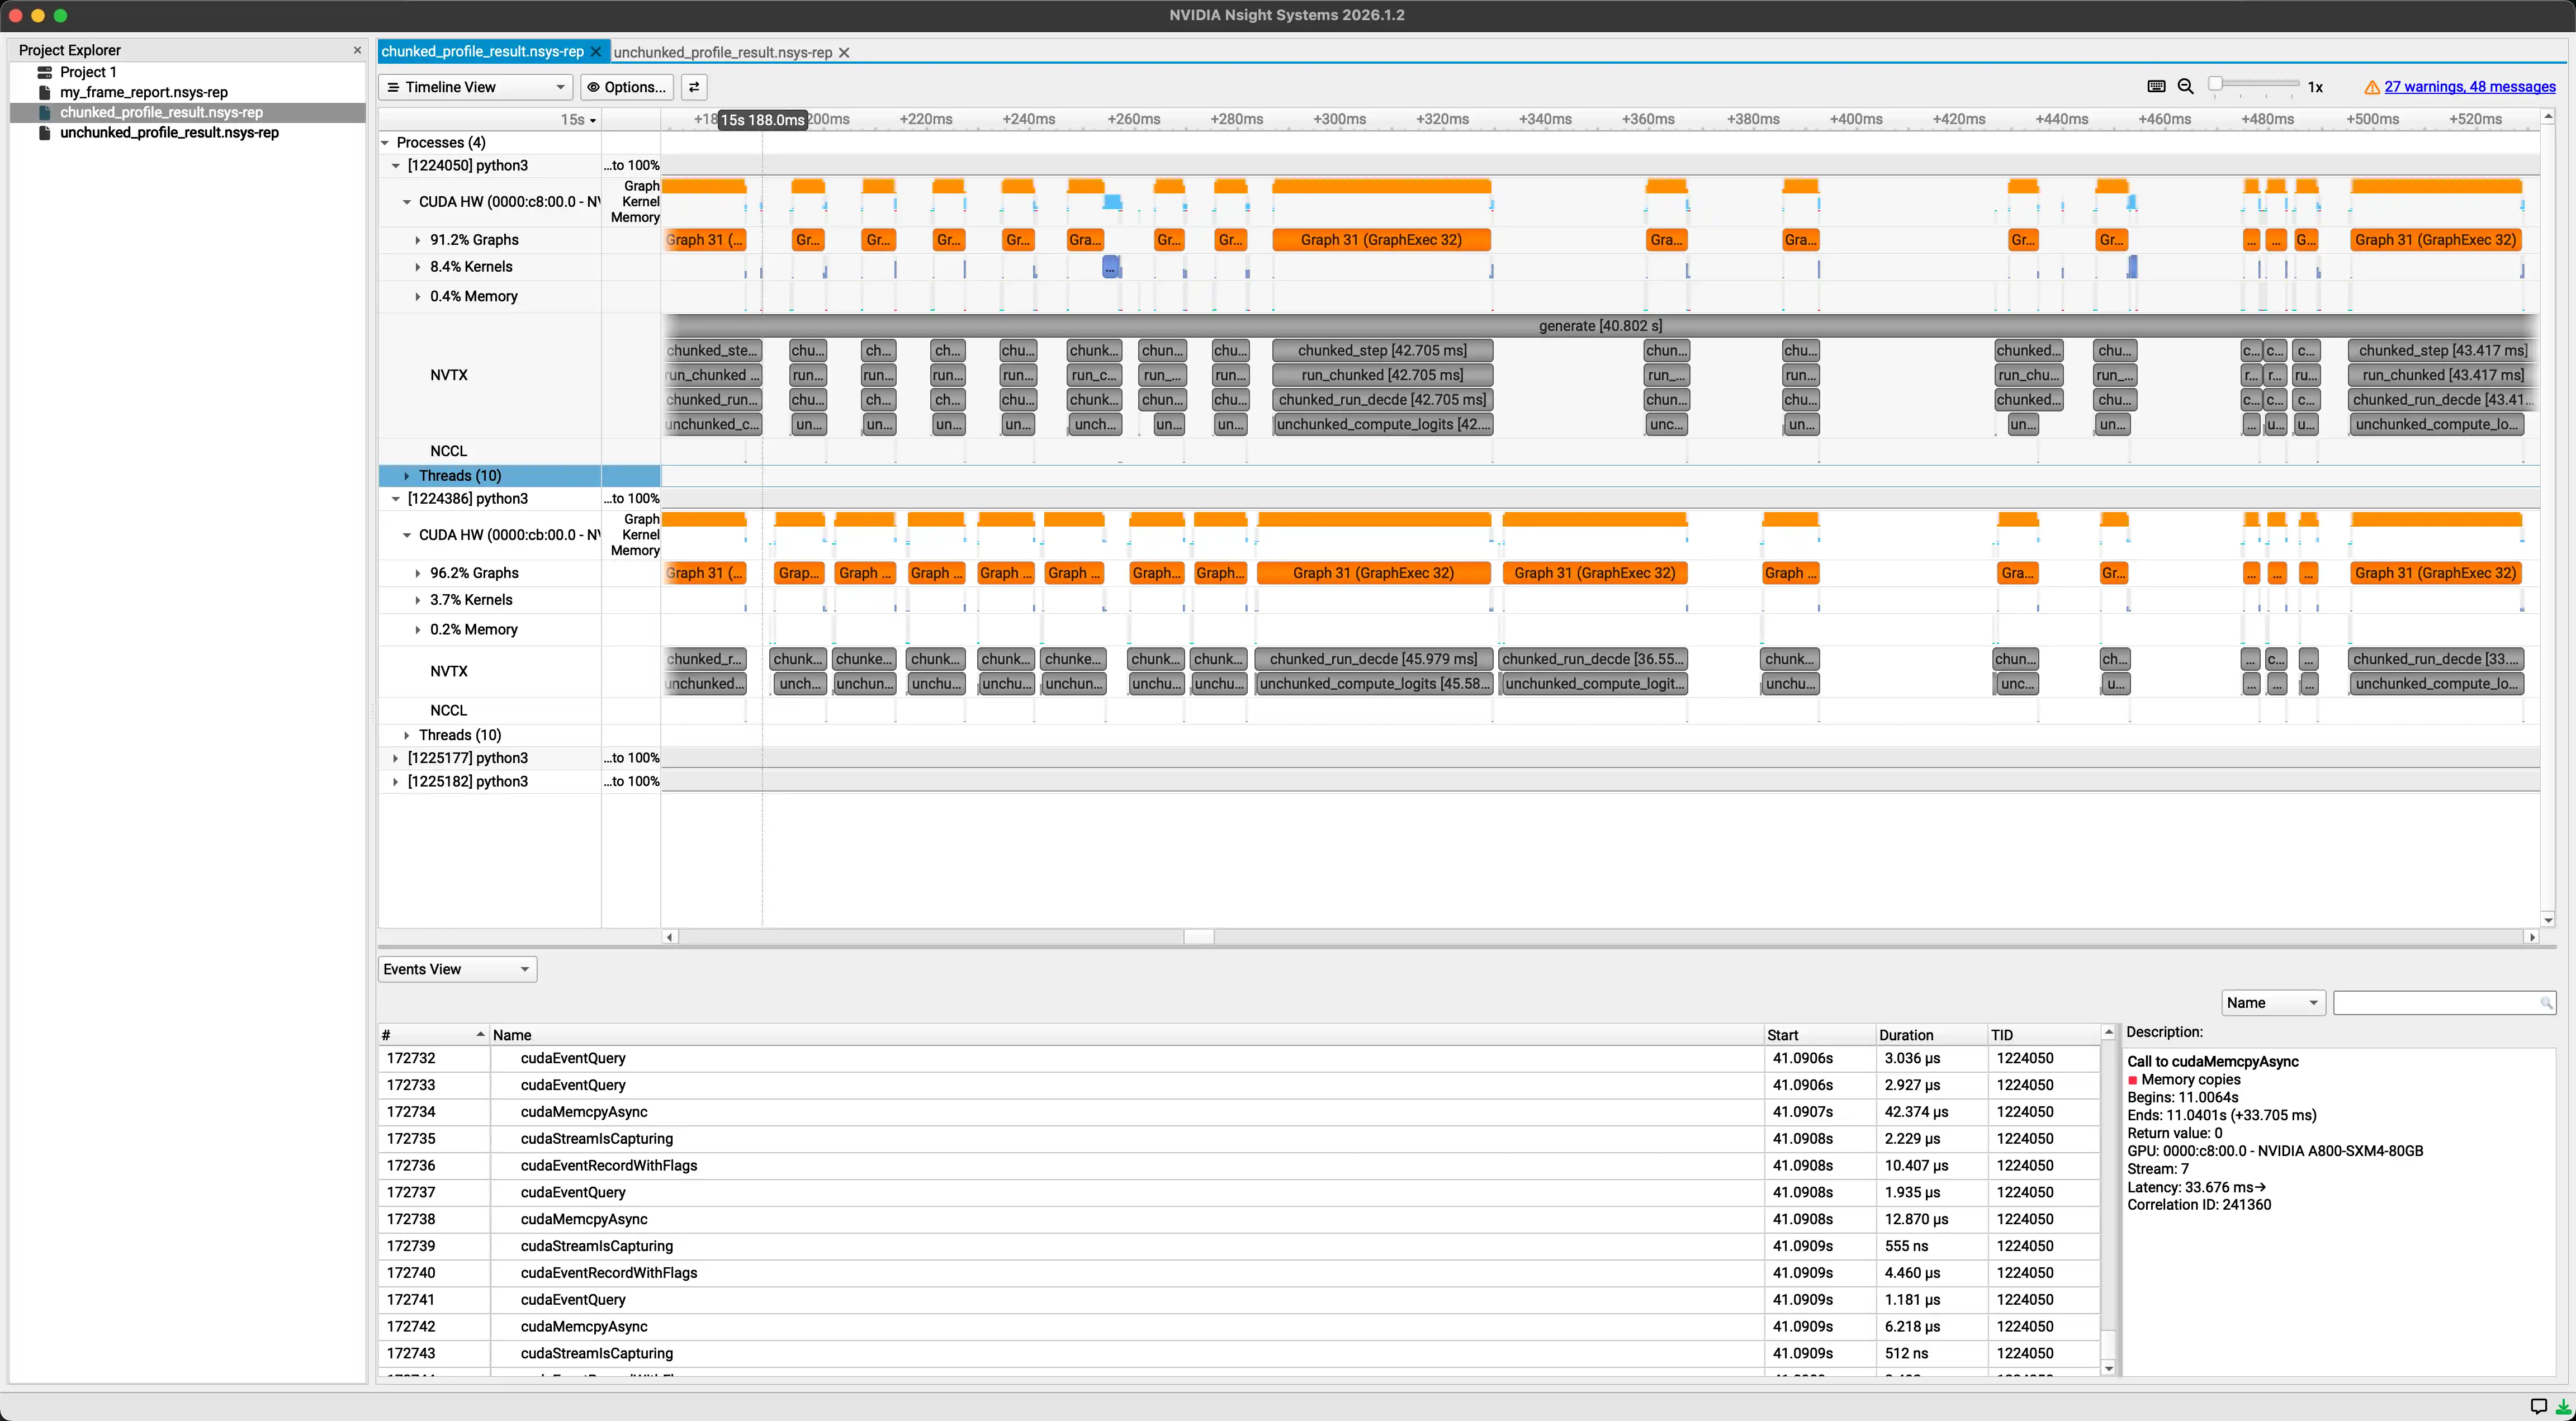
Task: Click the zoom out magnifier icon
Action: point(2185,87)
